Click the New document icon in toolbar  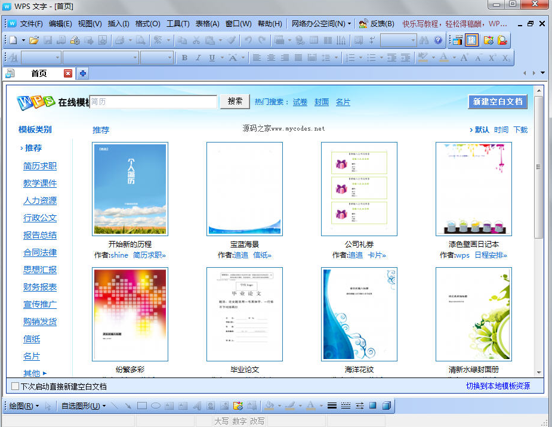[13, 41]
